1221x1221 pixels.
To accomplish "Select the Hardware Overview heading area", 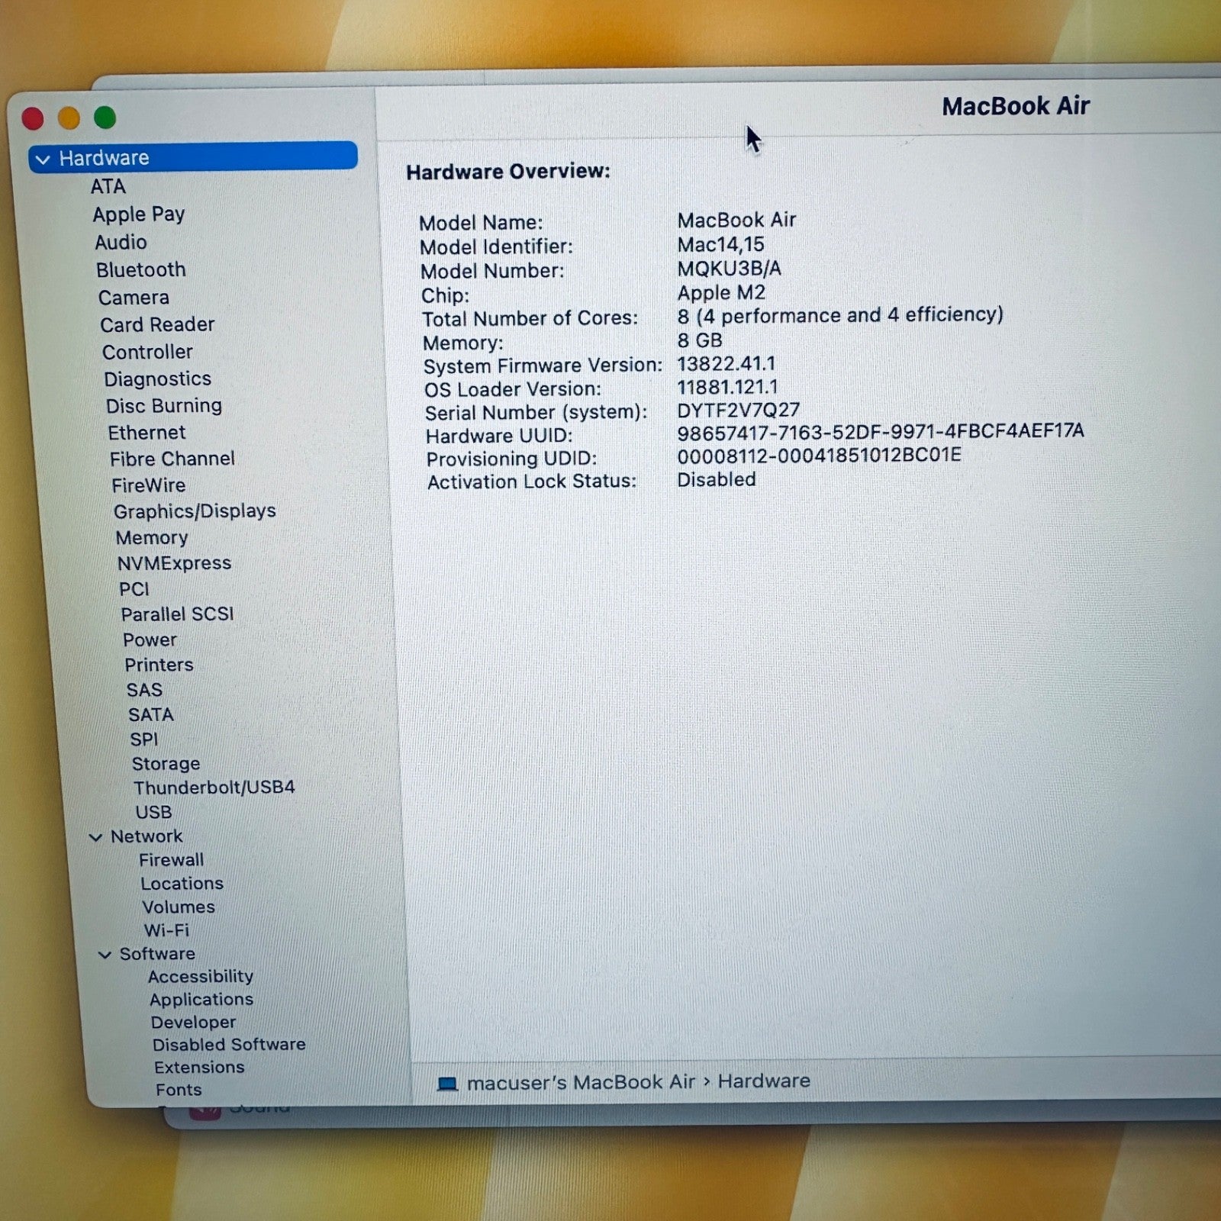I will pos(507,171).
